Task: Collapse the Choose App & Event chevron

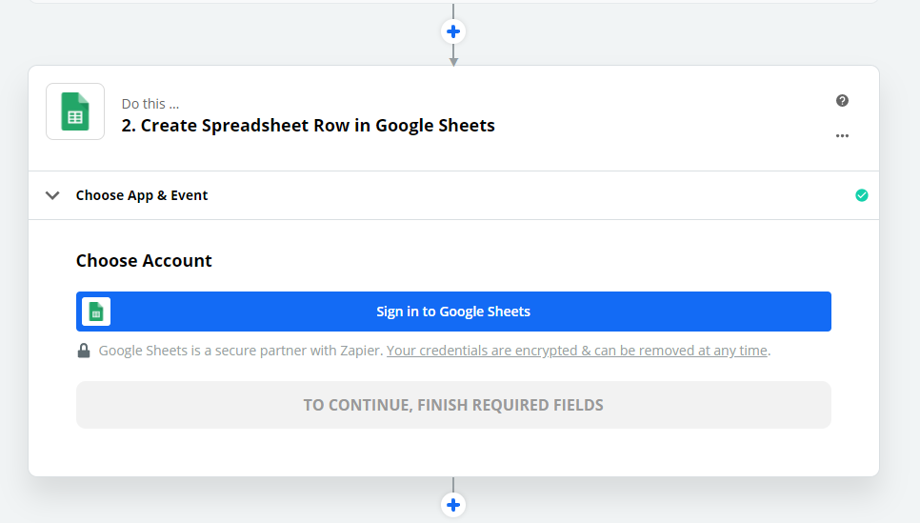Action: coord(52,195)
